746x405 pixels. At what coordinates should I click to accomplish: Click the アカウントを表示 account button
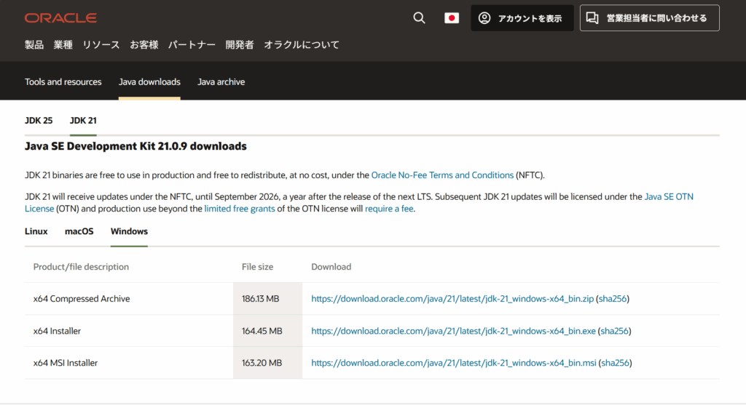(x=522, y=18)
